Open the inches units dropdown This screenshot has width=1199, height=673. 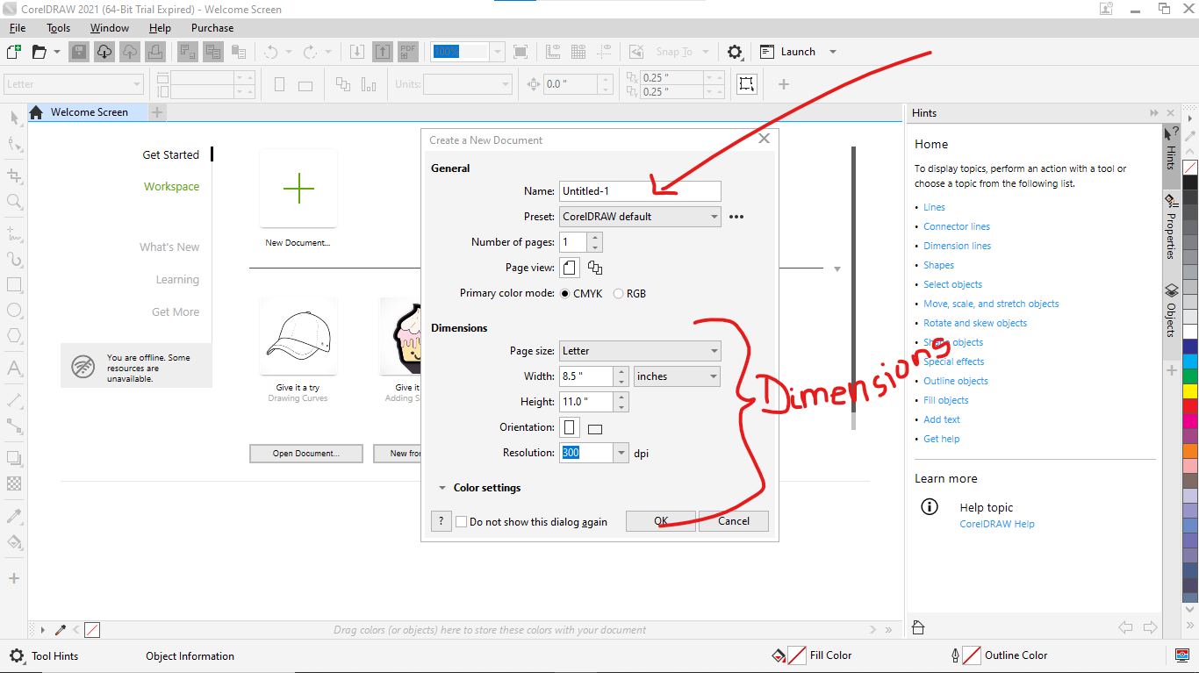click(x=677, y=376)
